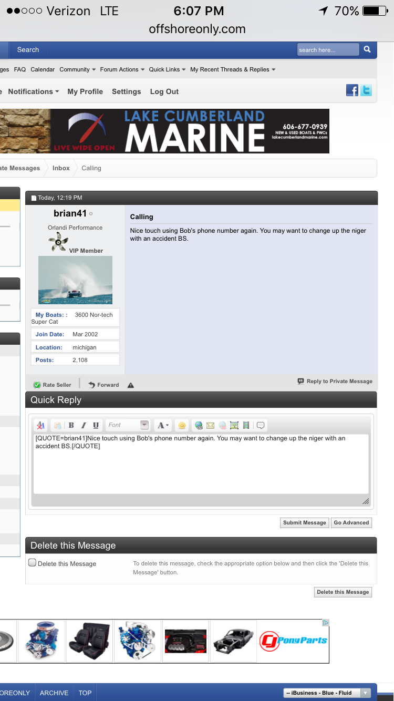This screenshot has width=394, height=701.
Task: Check the Delete this Message checkbox
Action: click(33, 563)
